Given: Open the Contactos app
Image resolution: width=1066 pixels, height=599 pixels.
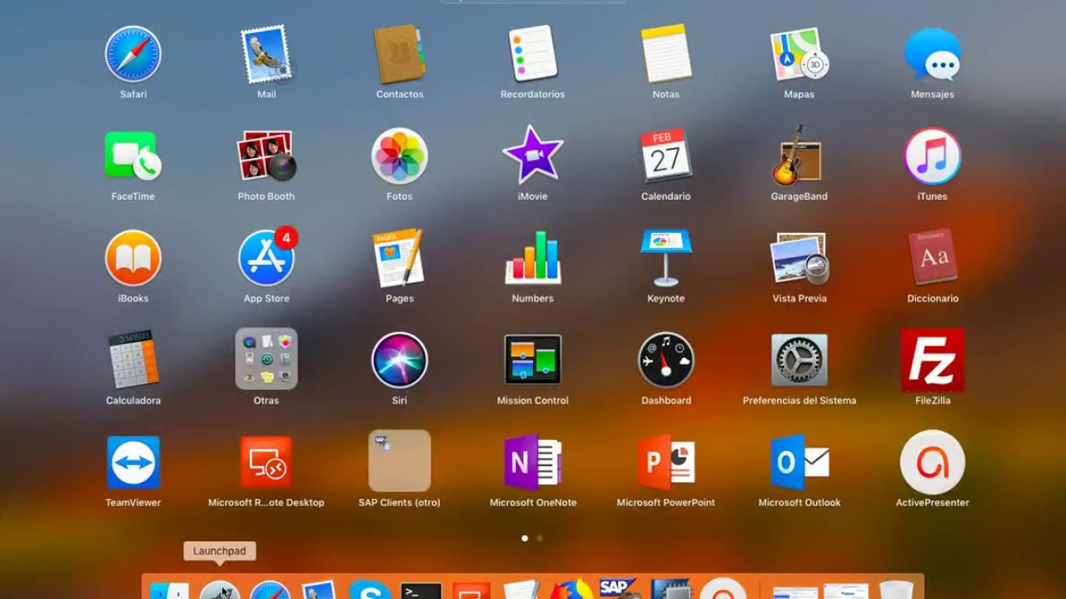Looking at the screenshot, I should click(400, 55).
